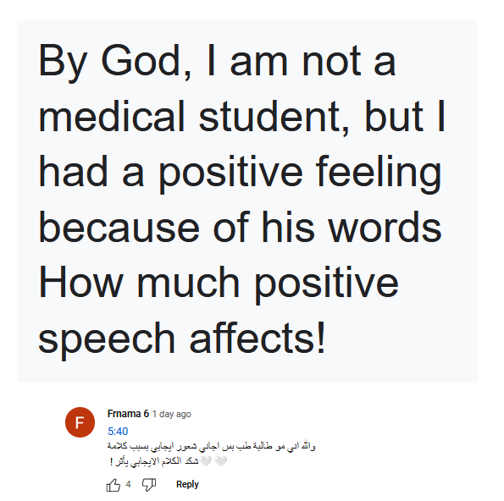The width and height of the screenshot is (504, 501).
Task: Open the "1 day ago" comment permalink
Action: pos(172,415)
